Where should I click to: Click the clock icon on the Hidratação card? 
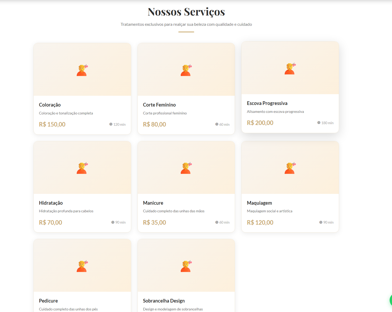(x=113, y=222)
